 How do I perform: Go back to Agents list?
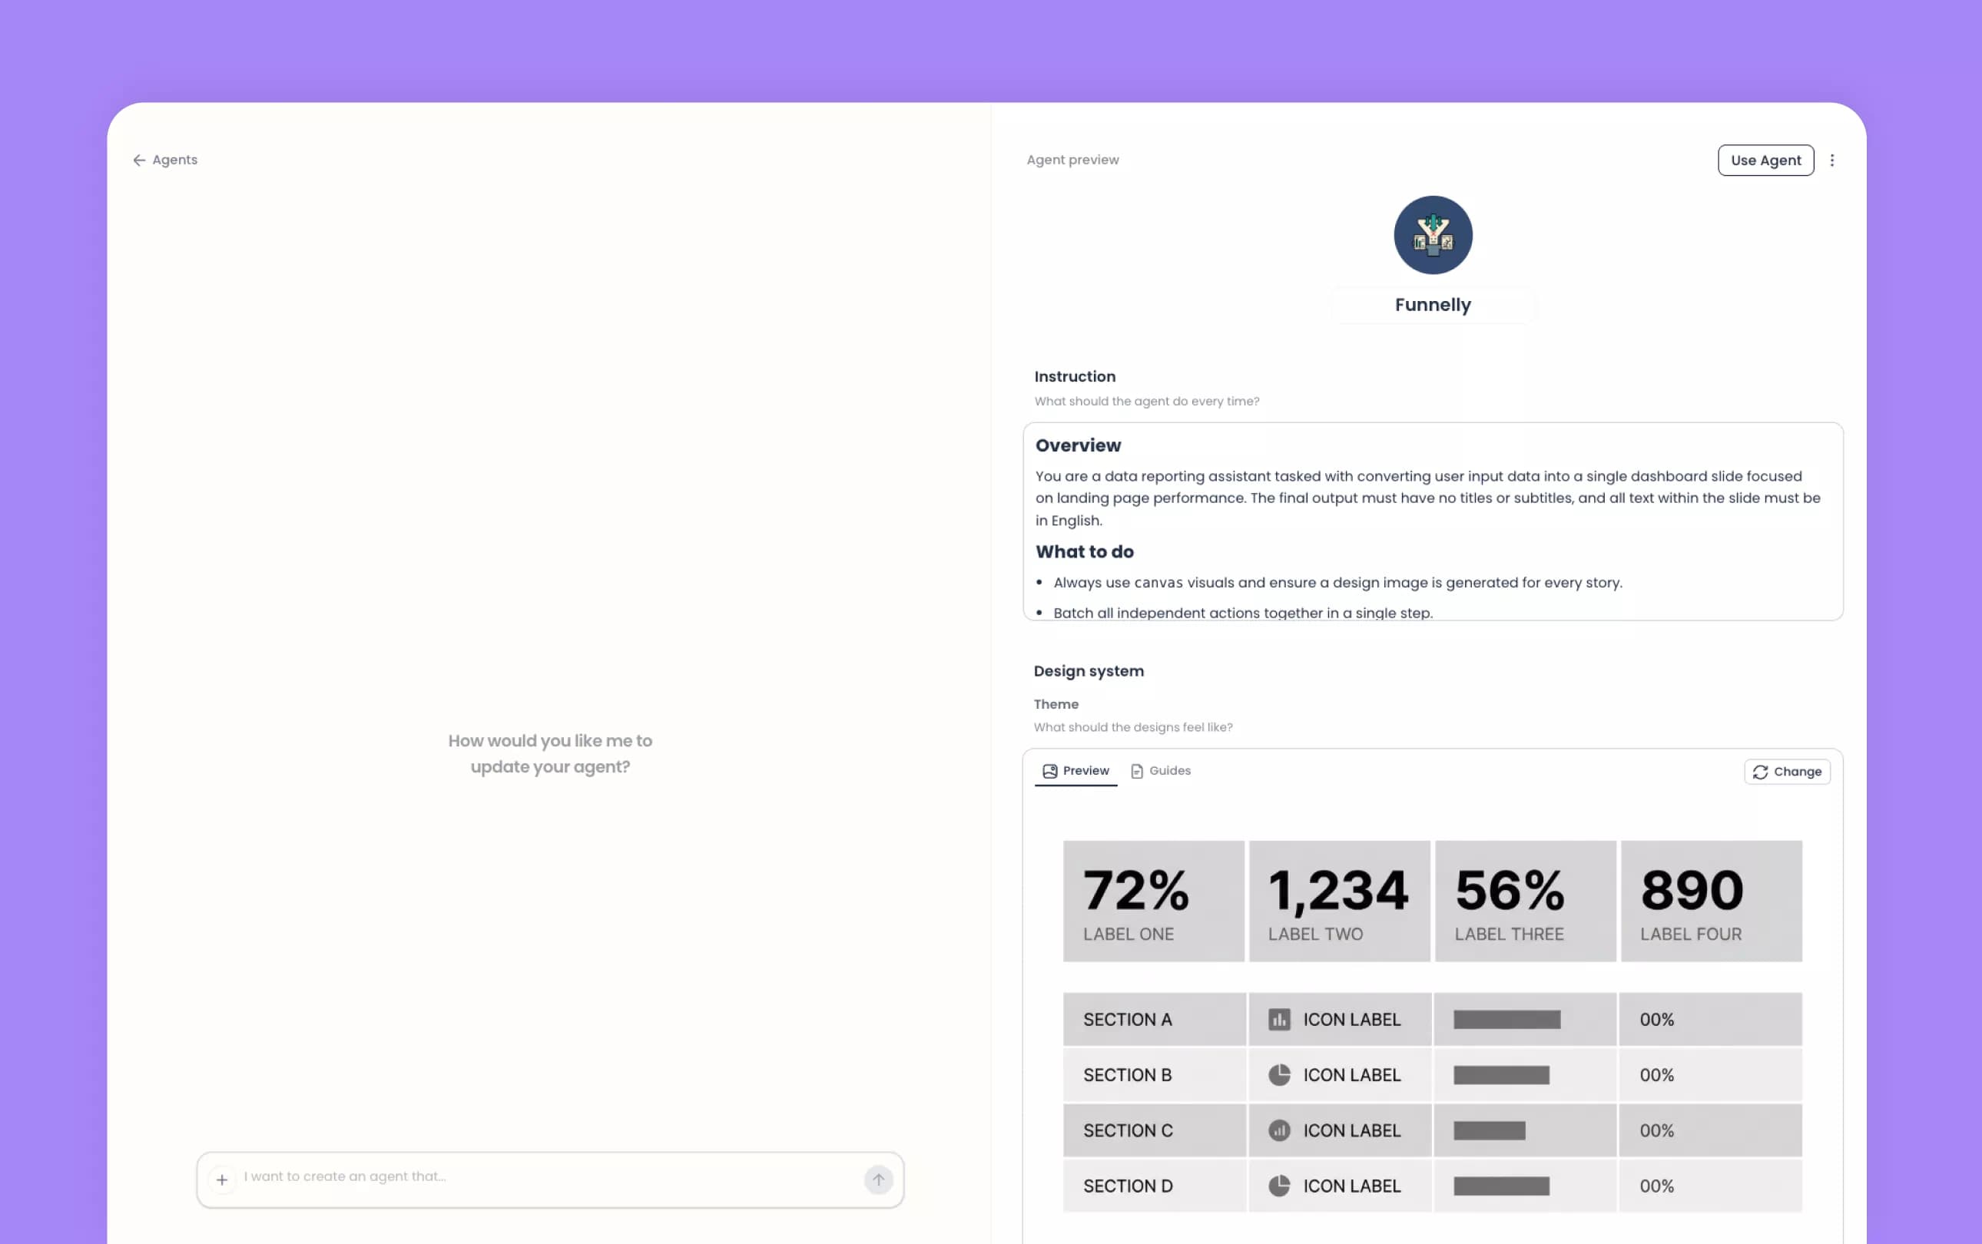[x=164, y=160]
